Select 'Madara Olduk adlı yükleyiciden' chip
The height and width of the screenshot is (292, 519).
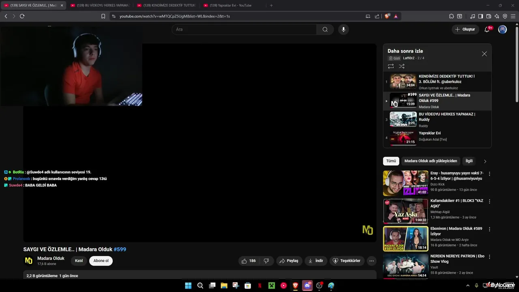431,161
